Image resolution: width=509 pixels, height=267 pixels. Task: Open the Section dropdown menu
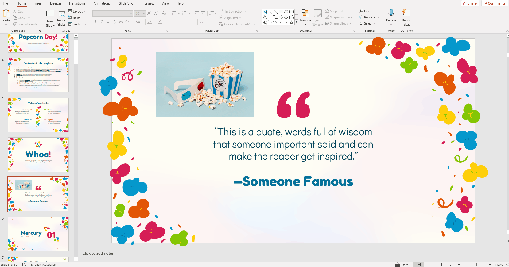(77, 24)
